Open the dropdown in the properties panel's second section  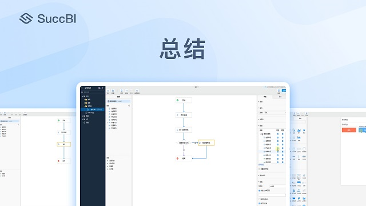click(272, 113)
